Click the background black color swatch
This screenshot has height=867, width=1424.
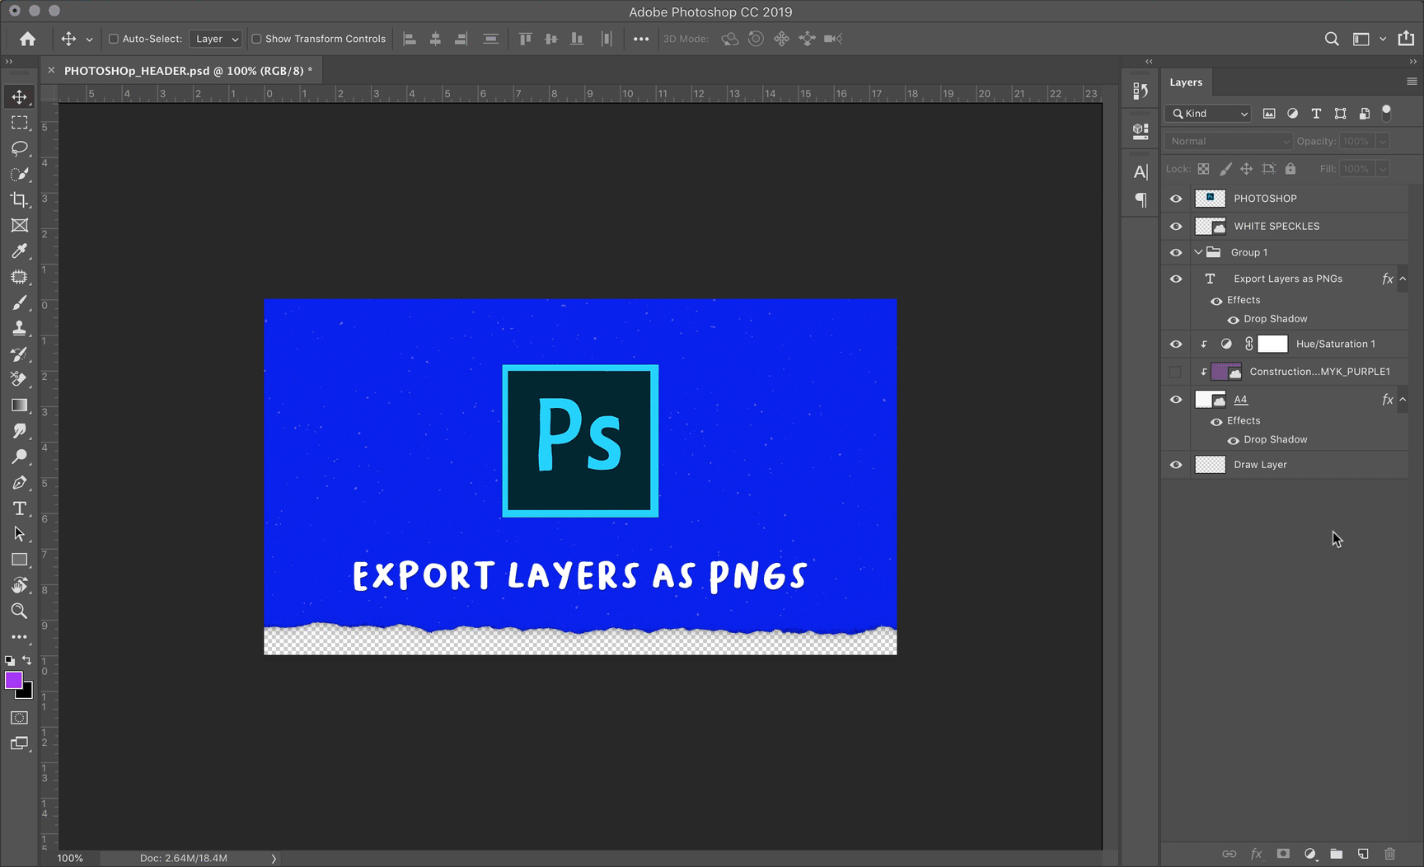point(27,692)
